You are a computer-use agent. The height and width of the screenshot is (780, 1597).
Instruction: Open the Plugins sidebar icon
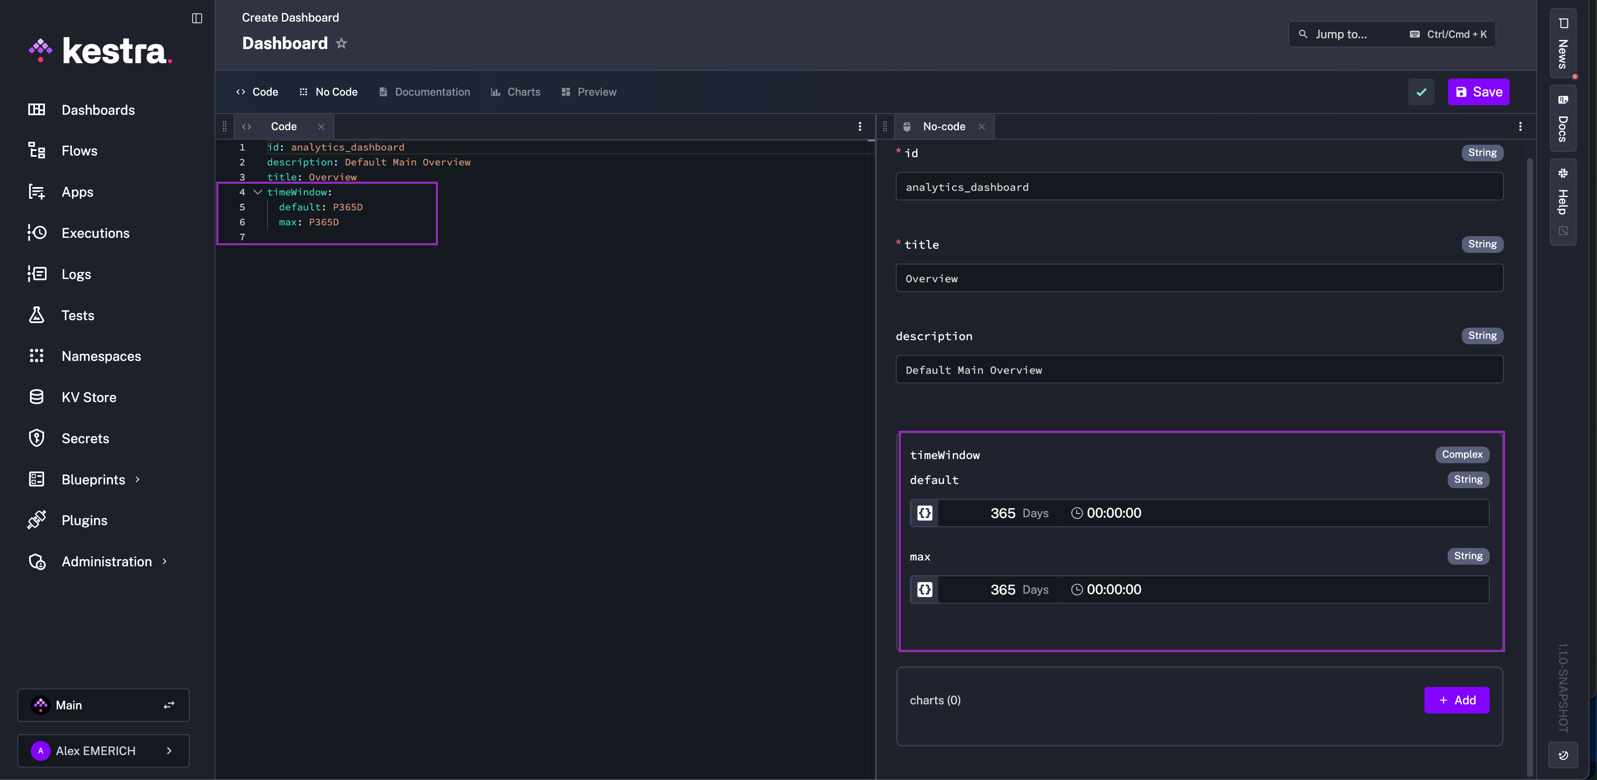click(x=37, y=520)
